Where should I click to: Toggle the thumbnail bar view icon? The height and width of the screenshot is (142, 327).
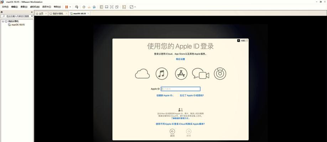point(107,7)
